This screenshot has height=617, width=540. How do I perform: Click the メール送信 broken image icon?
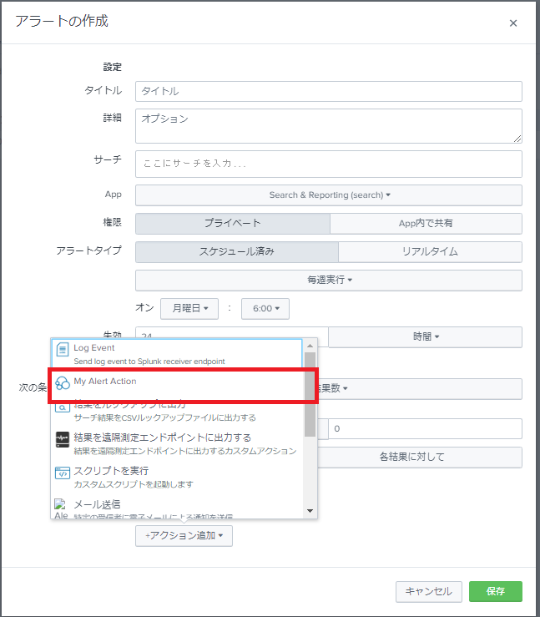coord(60,503)
